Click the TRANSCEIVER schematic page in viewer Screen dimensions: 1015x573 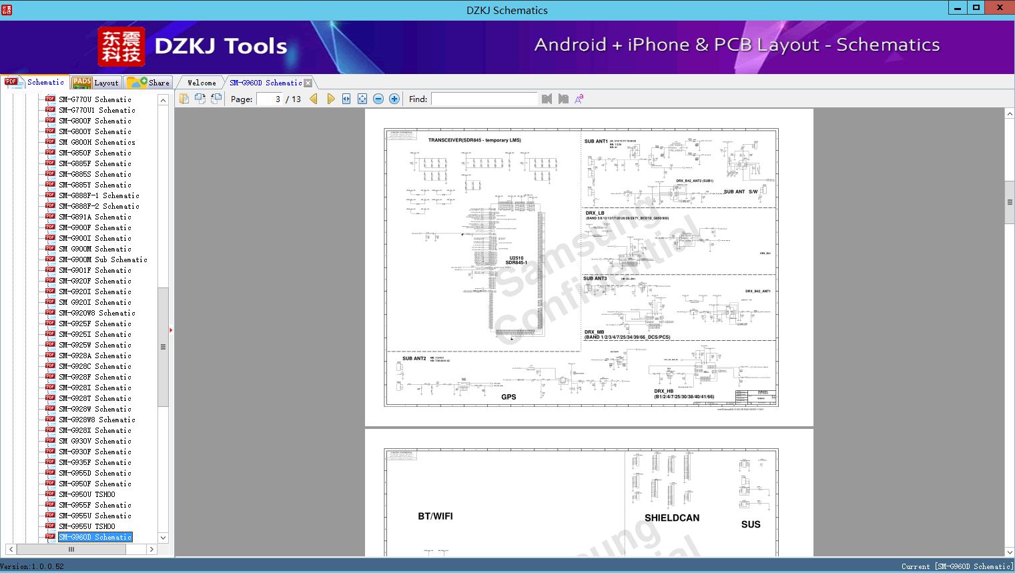[589, 267]
